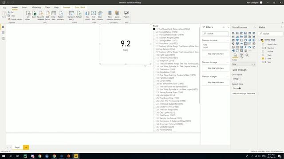Choose the Matrix visualization icon
Image resolution: width=284 pixels, height=159 pixels.
[241, 47]
